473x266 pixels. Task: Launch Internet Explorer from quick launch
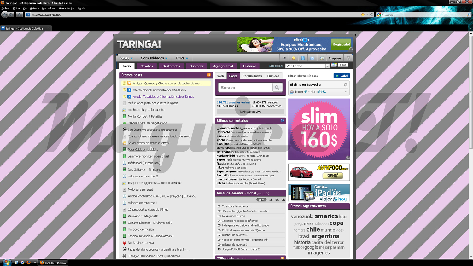(16, 262)
